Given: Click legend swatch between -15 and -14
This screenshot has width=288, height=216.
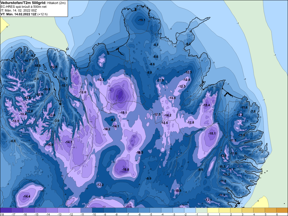Looking at the screenshot, I should [40, 210].
